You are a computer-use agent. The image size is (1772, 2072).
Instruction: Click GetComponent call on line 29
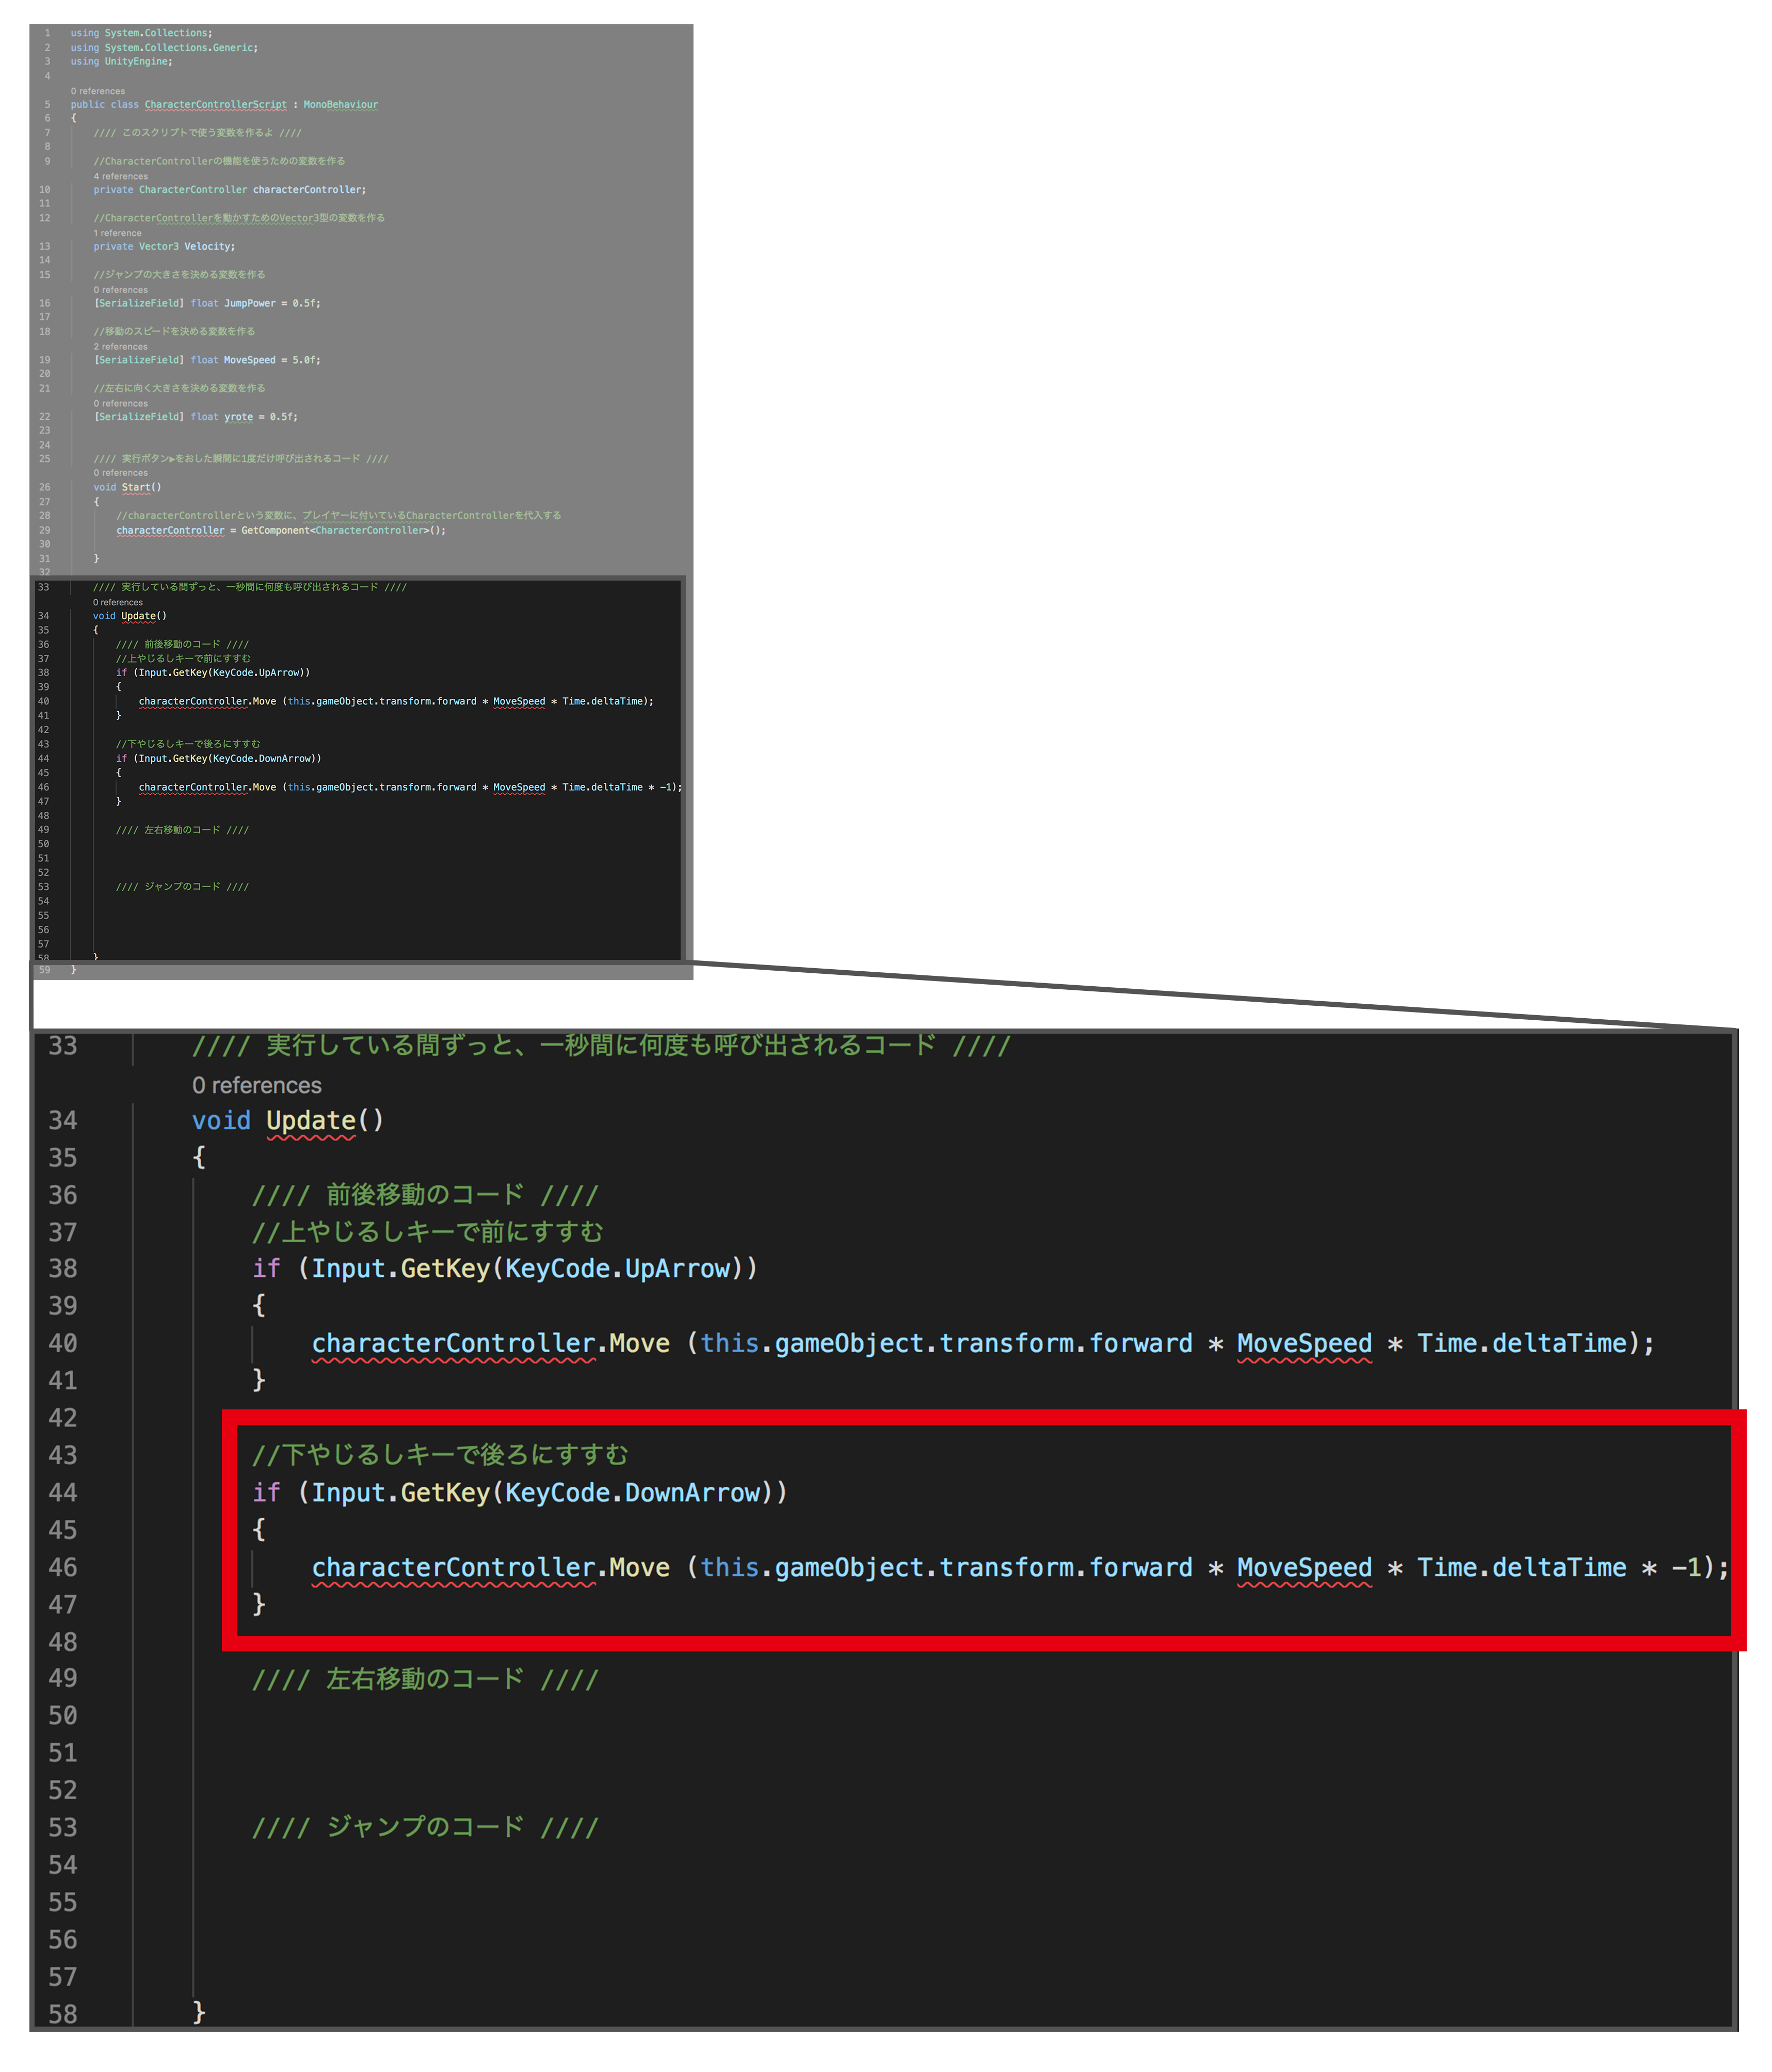[275, 530]
